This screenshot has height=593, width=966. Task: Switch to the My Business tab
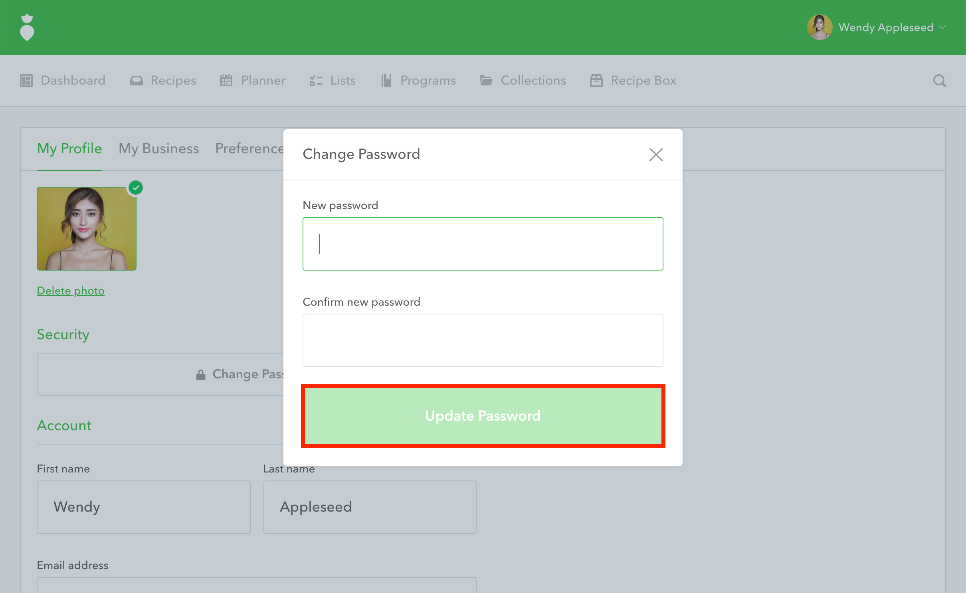[158, 148]
